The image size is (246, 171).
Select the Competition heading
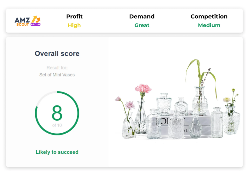(x=209, y=16)
